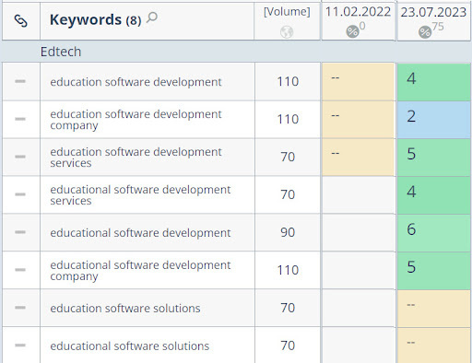Click position 5 for education software development services

pyautogui.click(x=434, y=158)
